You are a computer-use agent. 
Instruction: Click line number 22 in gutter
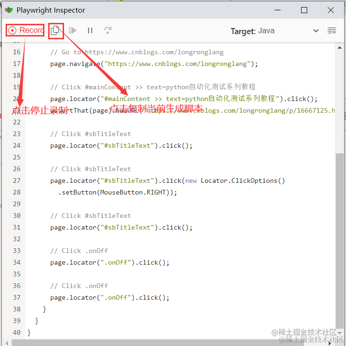click(x=16, y=122)
